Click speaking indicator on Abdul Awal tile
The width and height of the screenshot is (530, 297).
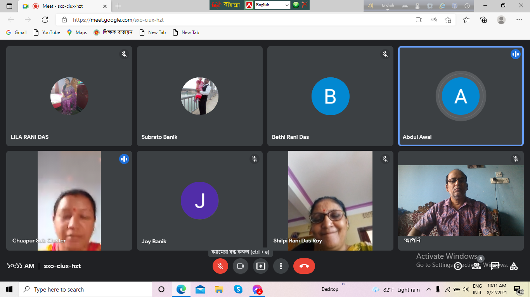516,54
